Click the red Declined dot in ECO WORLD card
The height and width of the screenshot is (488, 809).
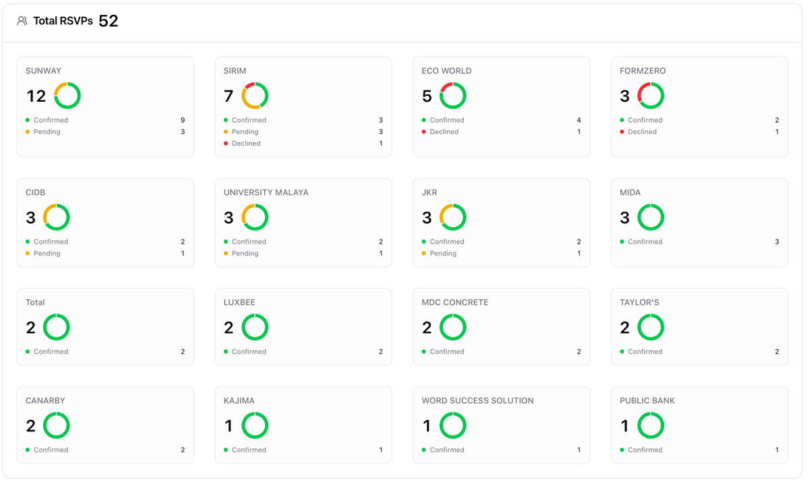[424, 131]
